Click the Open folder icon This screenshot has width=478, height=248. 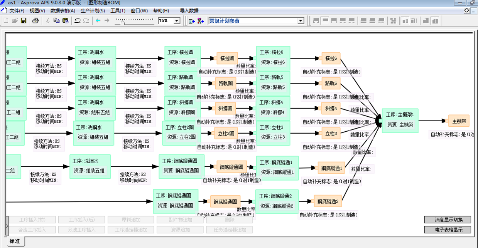tap(15, 20)
